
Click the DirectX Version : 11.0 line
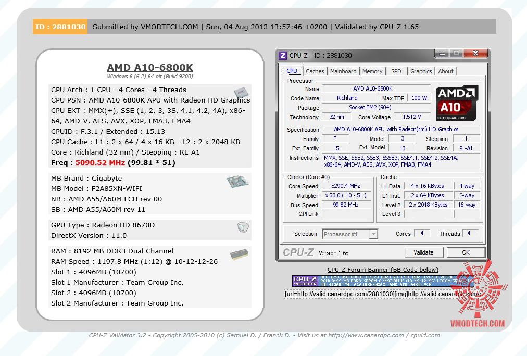[89, 235]
